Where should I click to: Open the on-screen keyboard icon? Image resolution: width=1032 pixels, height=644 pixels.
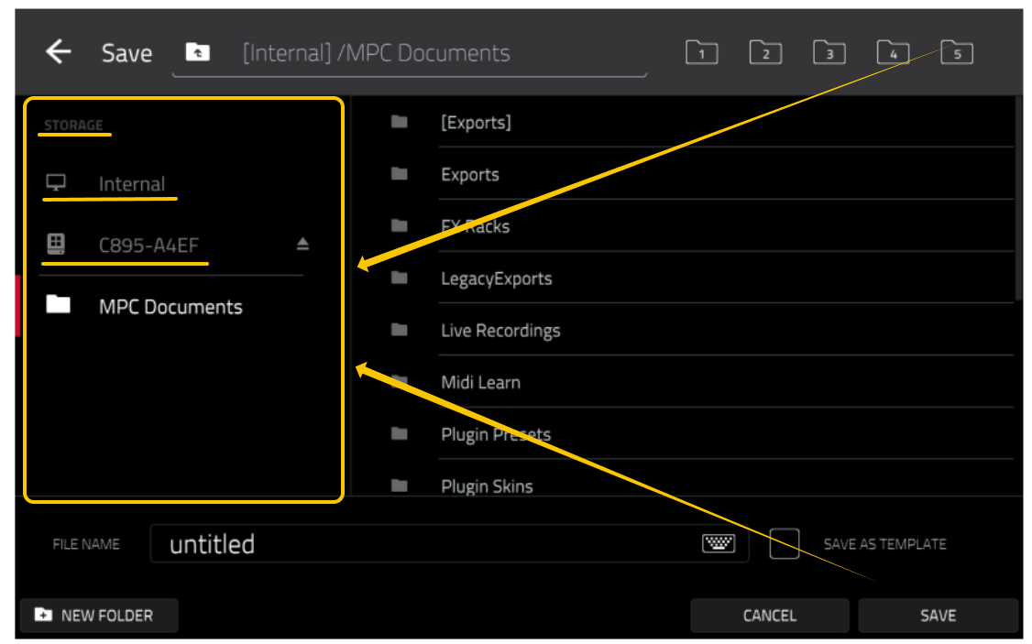click(x=718, y=543)
